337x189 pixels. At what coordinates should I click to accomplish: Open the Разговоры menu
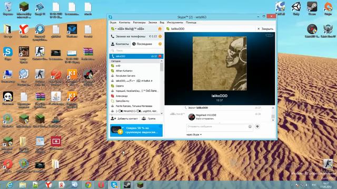tap(139, 22)
